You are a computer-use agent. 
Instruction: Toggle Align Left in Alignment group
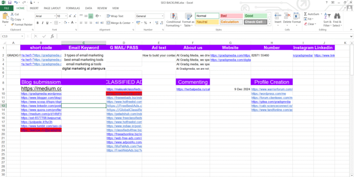point(81,23)
